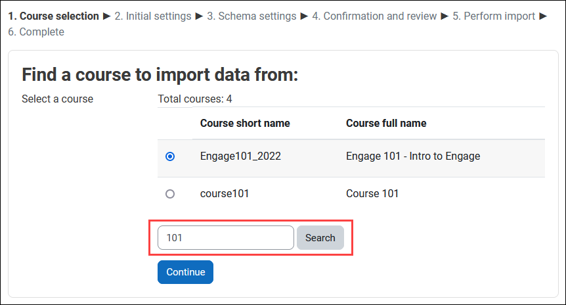This screenshot has width=566, height=305.
Task: Select the course101 radio button
Action: 170,194
